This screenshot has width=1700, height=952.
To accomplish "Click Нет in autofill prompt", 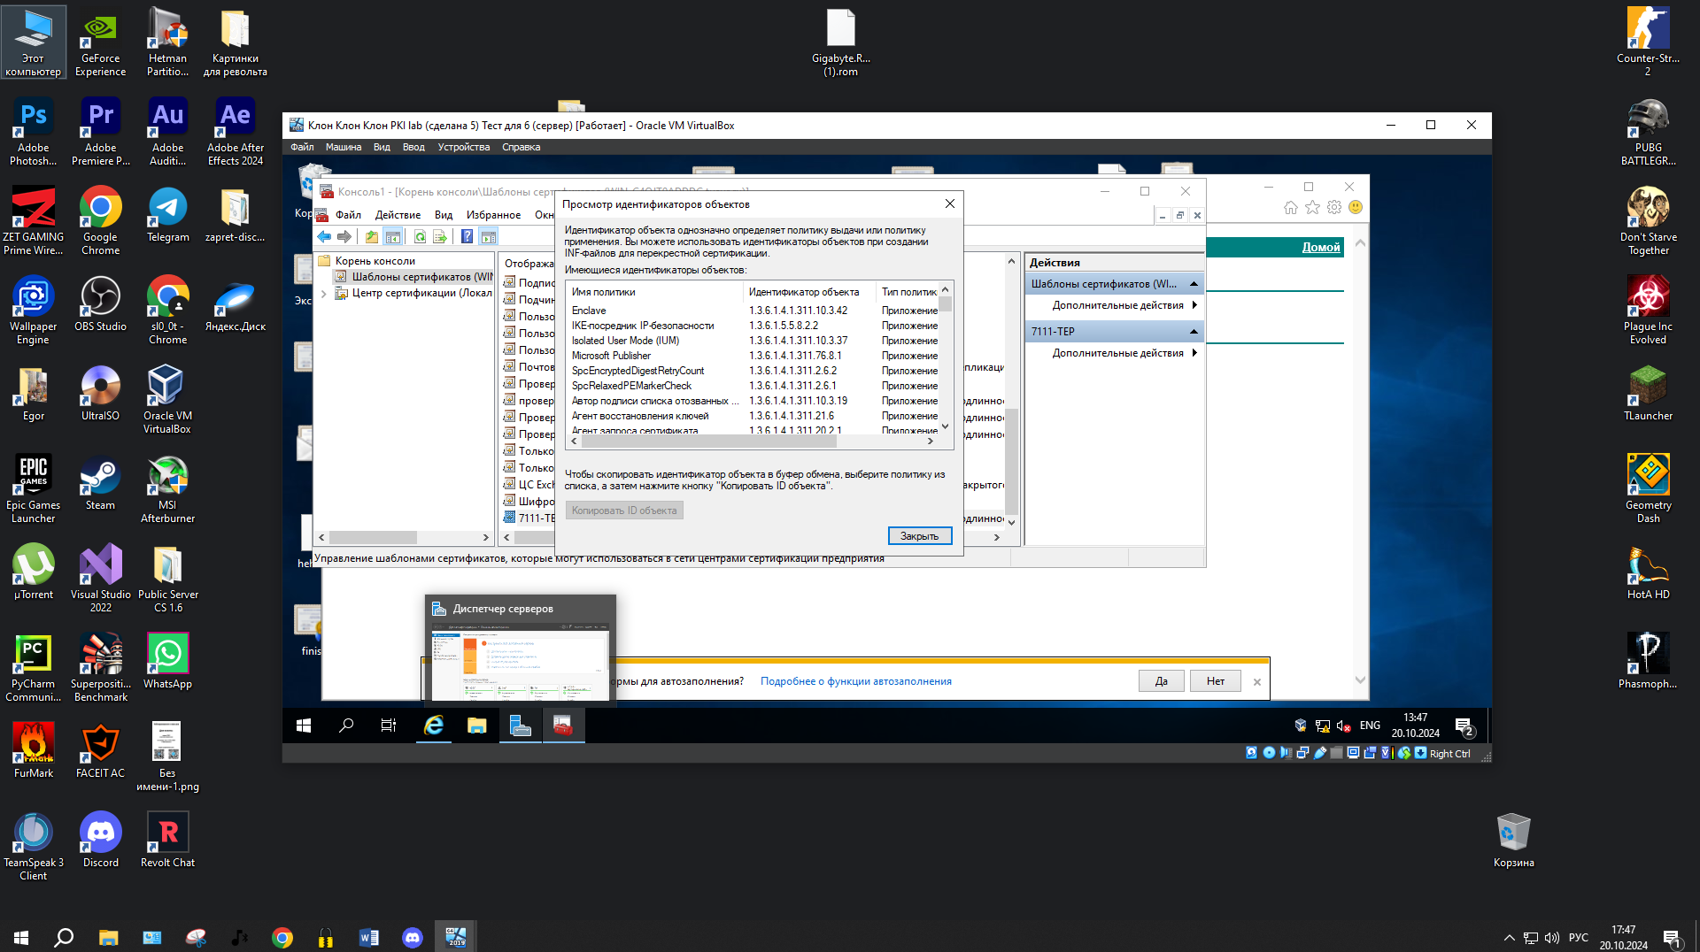I will pos(1215,681).
